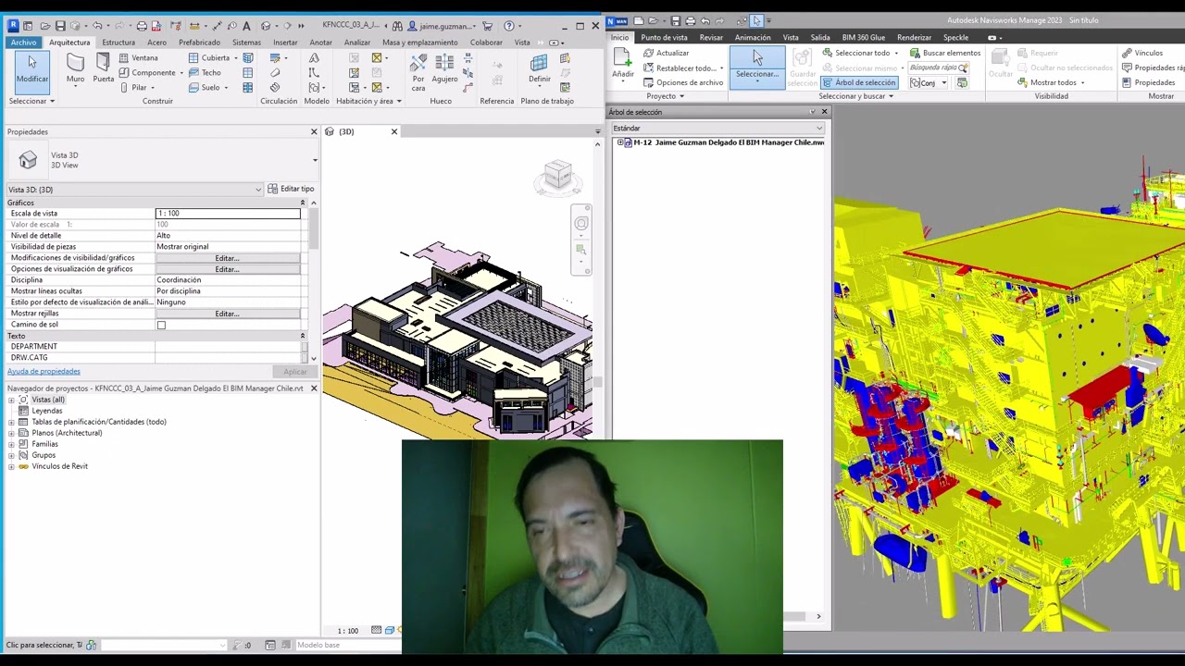Expand the Vistas (all) tree node
1185x666 pixels.
[11, 400]
